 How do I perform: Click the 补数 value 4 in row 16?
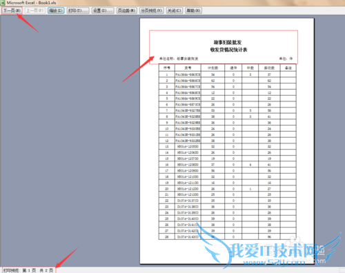point(250,165)
